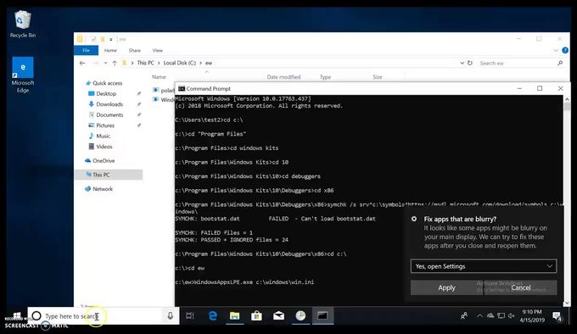Open the Recycle Bin desktop icon

(23, 25)
